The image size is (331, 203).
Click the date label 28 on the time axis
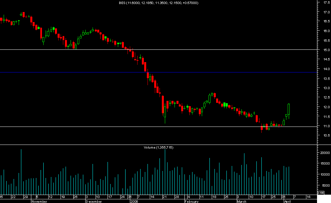(177, 197)
